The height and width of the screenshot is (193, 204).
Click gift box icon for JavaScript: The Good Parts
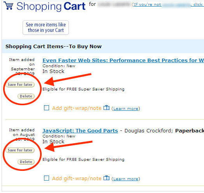106,178
